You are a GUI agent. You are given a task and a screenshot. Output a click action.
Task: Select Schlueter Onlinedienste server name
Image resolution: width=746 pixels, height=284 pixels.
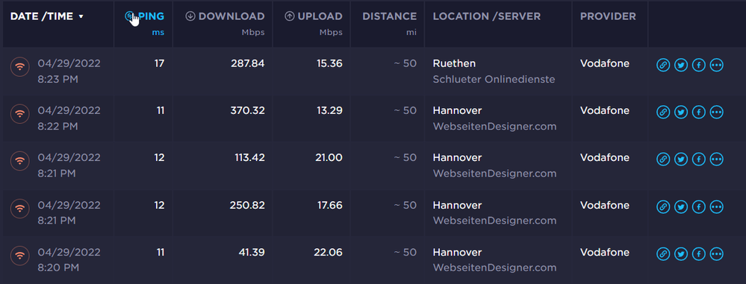coord(494,79)
